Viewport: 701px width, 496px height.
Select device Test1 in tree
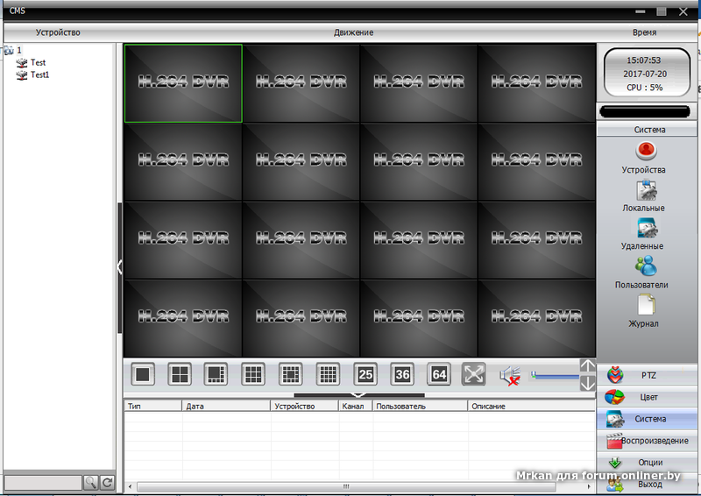click(x=32, y=74)
